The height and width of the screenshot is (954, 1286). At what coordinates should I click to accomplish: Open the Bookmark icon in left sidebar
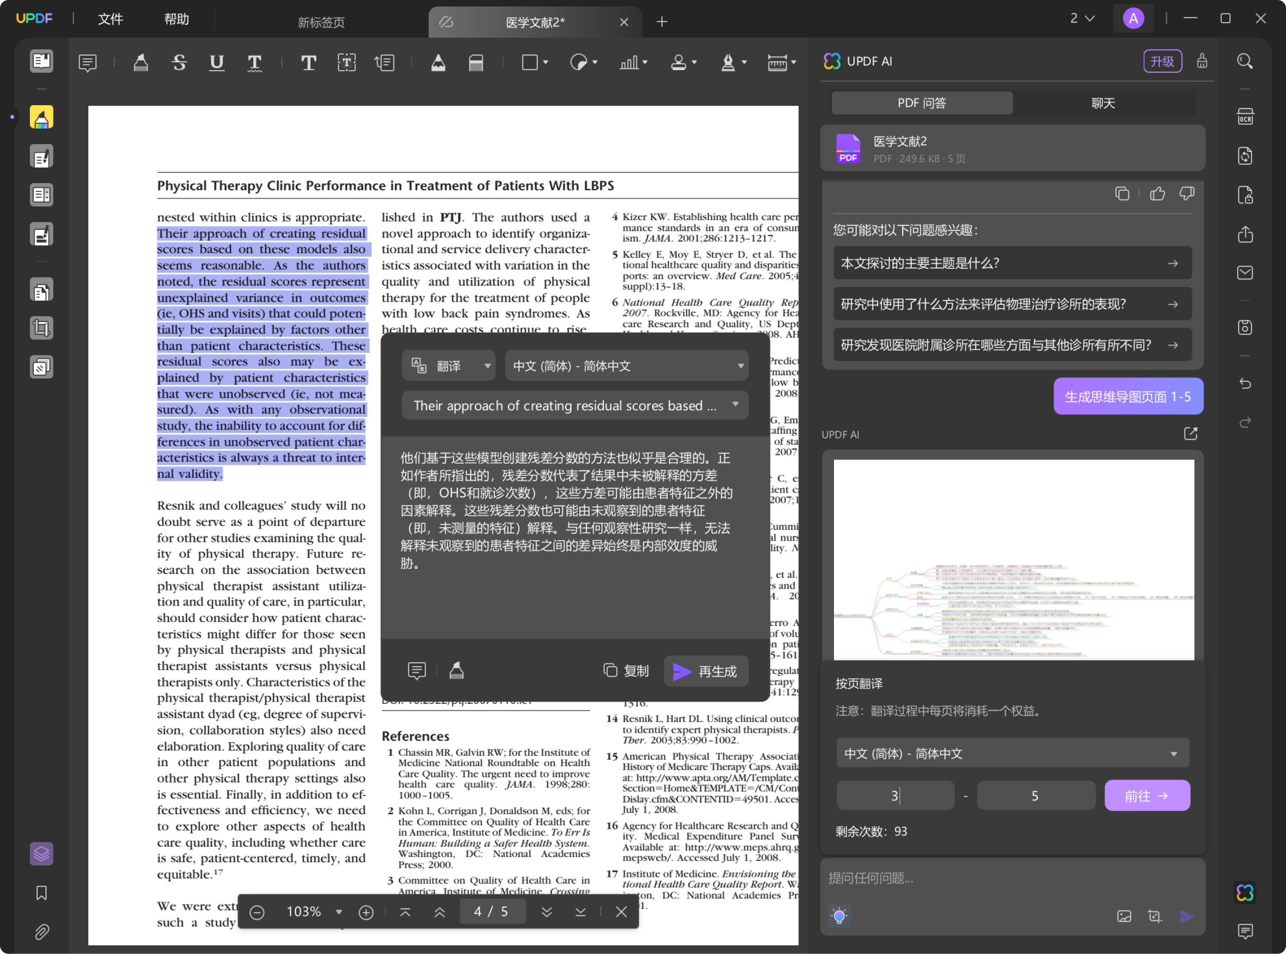42,893
